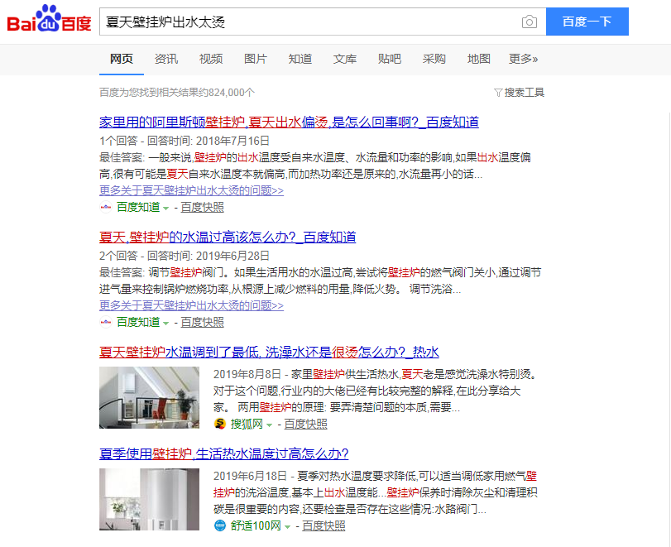
Task: Switch to the 采购 tab
Action: coord(434,59)
